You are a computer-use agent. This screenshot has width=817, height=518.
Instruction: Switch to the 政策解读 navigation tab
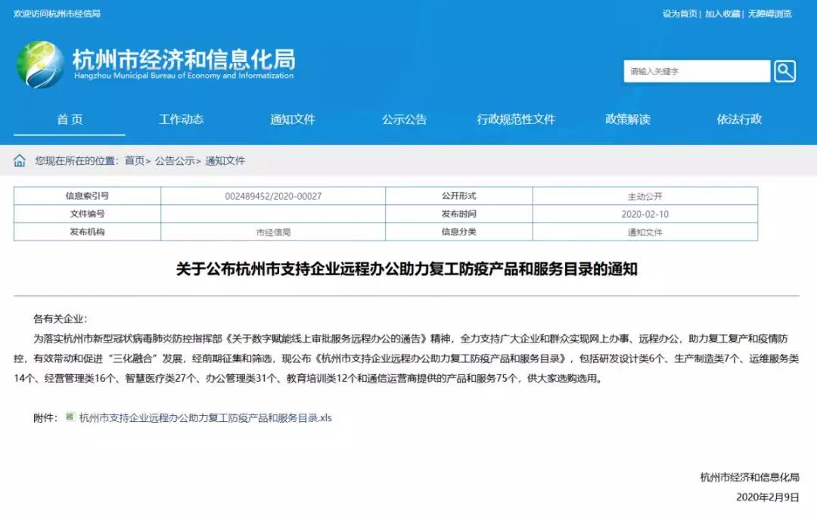[x=627, y=119]
